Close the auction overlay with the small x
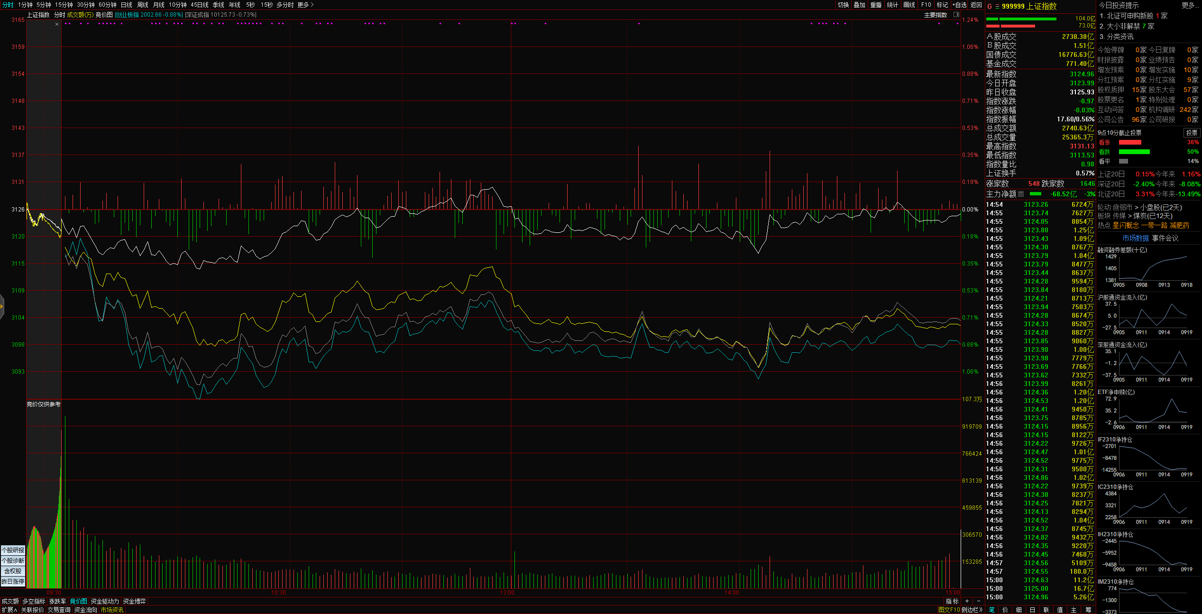 [x=57, y=24]
